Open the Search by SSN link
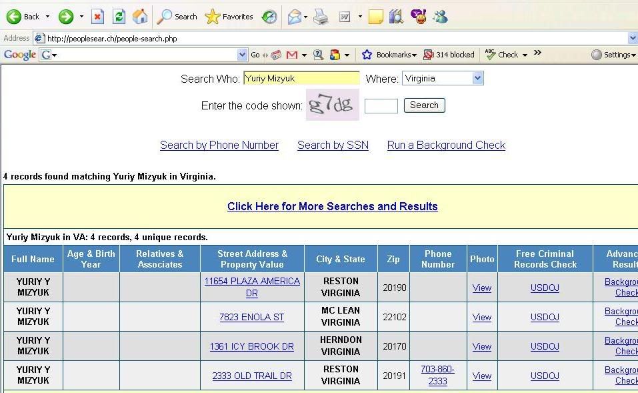 tap(333, 145)
